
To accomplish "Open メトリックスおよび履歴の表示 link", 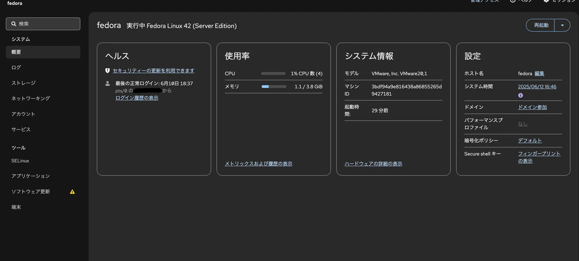I will point(259,164).
